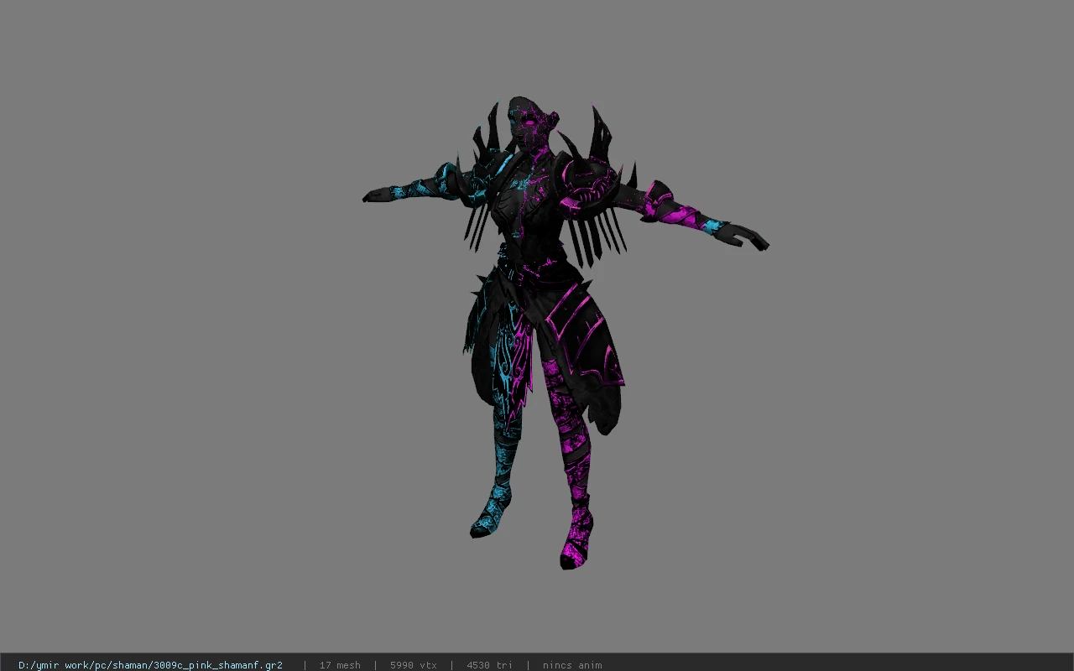The width and height of the screenshot is (1074, 671).
Task: Click the '17 mesh' status entry
Action: (x=340, y=665)
